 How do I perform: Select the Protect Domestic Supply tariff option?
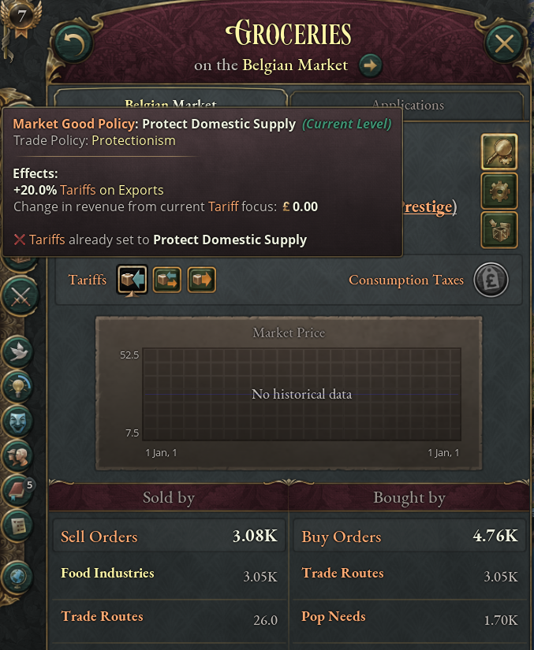pyautogui.click(x=132, y=279)
